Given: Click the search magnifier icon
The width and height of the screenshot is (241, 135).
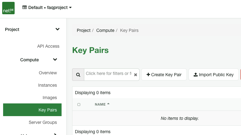Looking at the screenshot, I should (78, 75).
